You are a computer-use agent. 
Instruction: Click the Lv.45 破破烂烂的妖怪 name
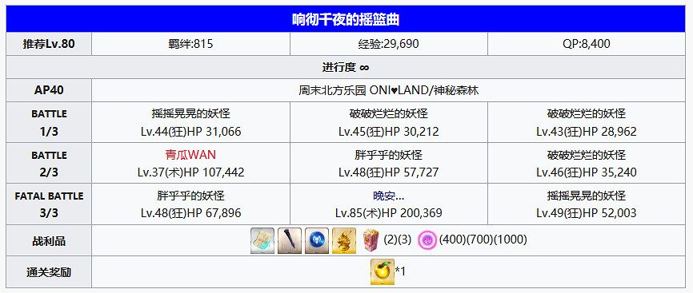tap(388, 114)
